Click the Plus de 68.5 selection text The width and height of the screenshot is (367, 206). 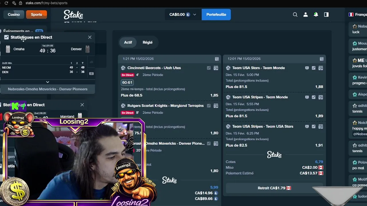coord(132,95)
